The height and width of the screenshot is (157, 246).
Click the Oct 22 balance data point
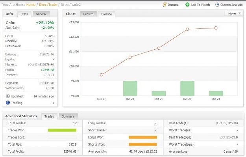(x=187, y=29)
